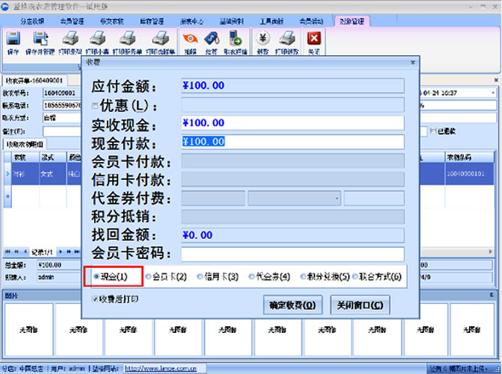The width and height of the screenshot is (502, 374).
Task: Click the 打印服务单 (Print Service Order) icon
Action: (x=127, y=41)
